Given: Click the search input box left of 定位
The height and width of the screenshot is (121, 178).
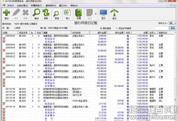Looking at the screenshot, I should (162, 28).
